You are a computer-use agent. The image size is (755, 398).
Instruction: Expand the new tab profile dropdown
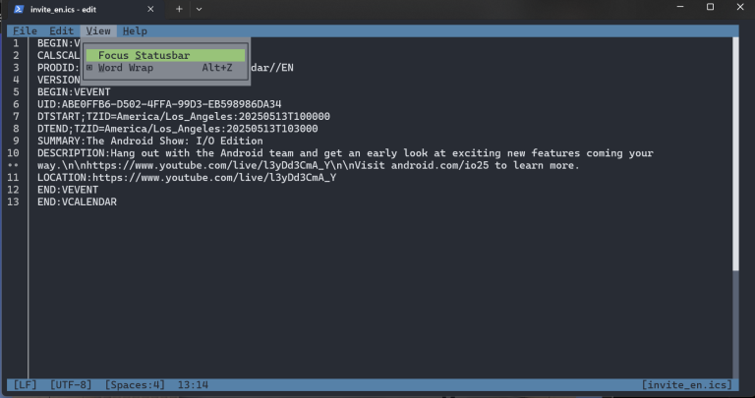tap(199, 9)
